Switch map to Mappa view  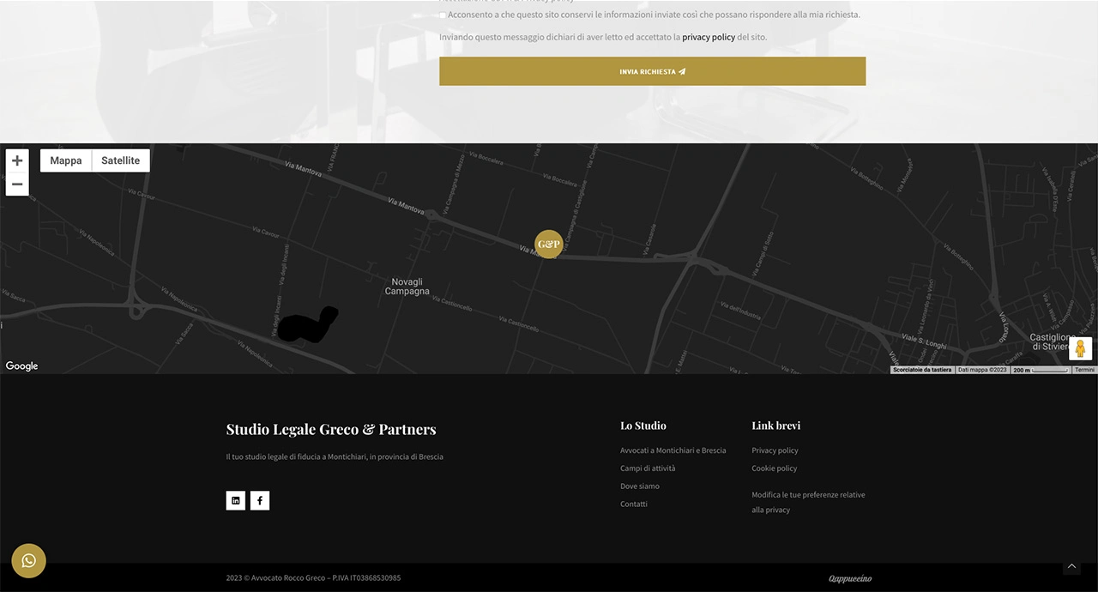click(66, 160)
